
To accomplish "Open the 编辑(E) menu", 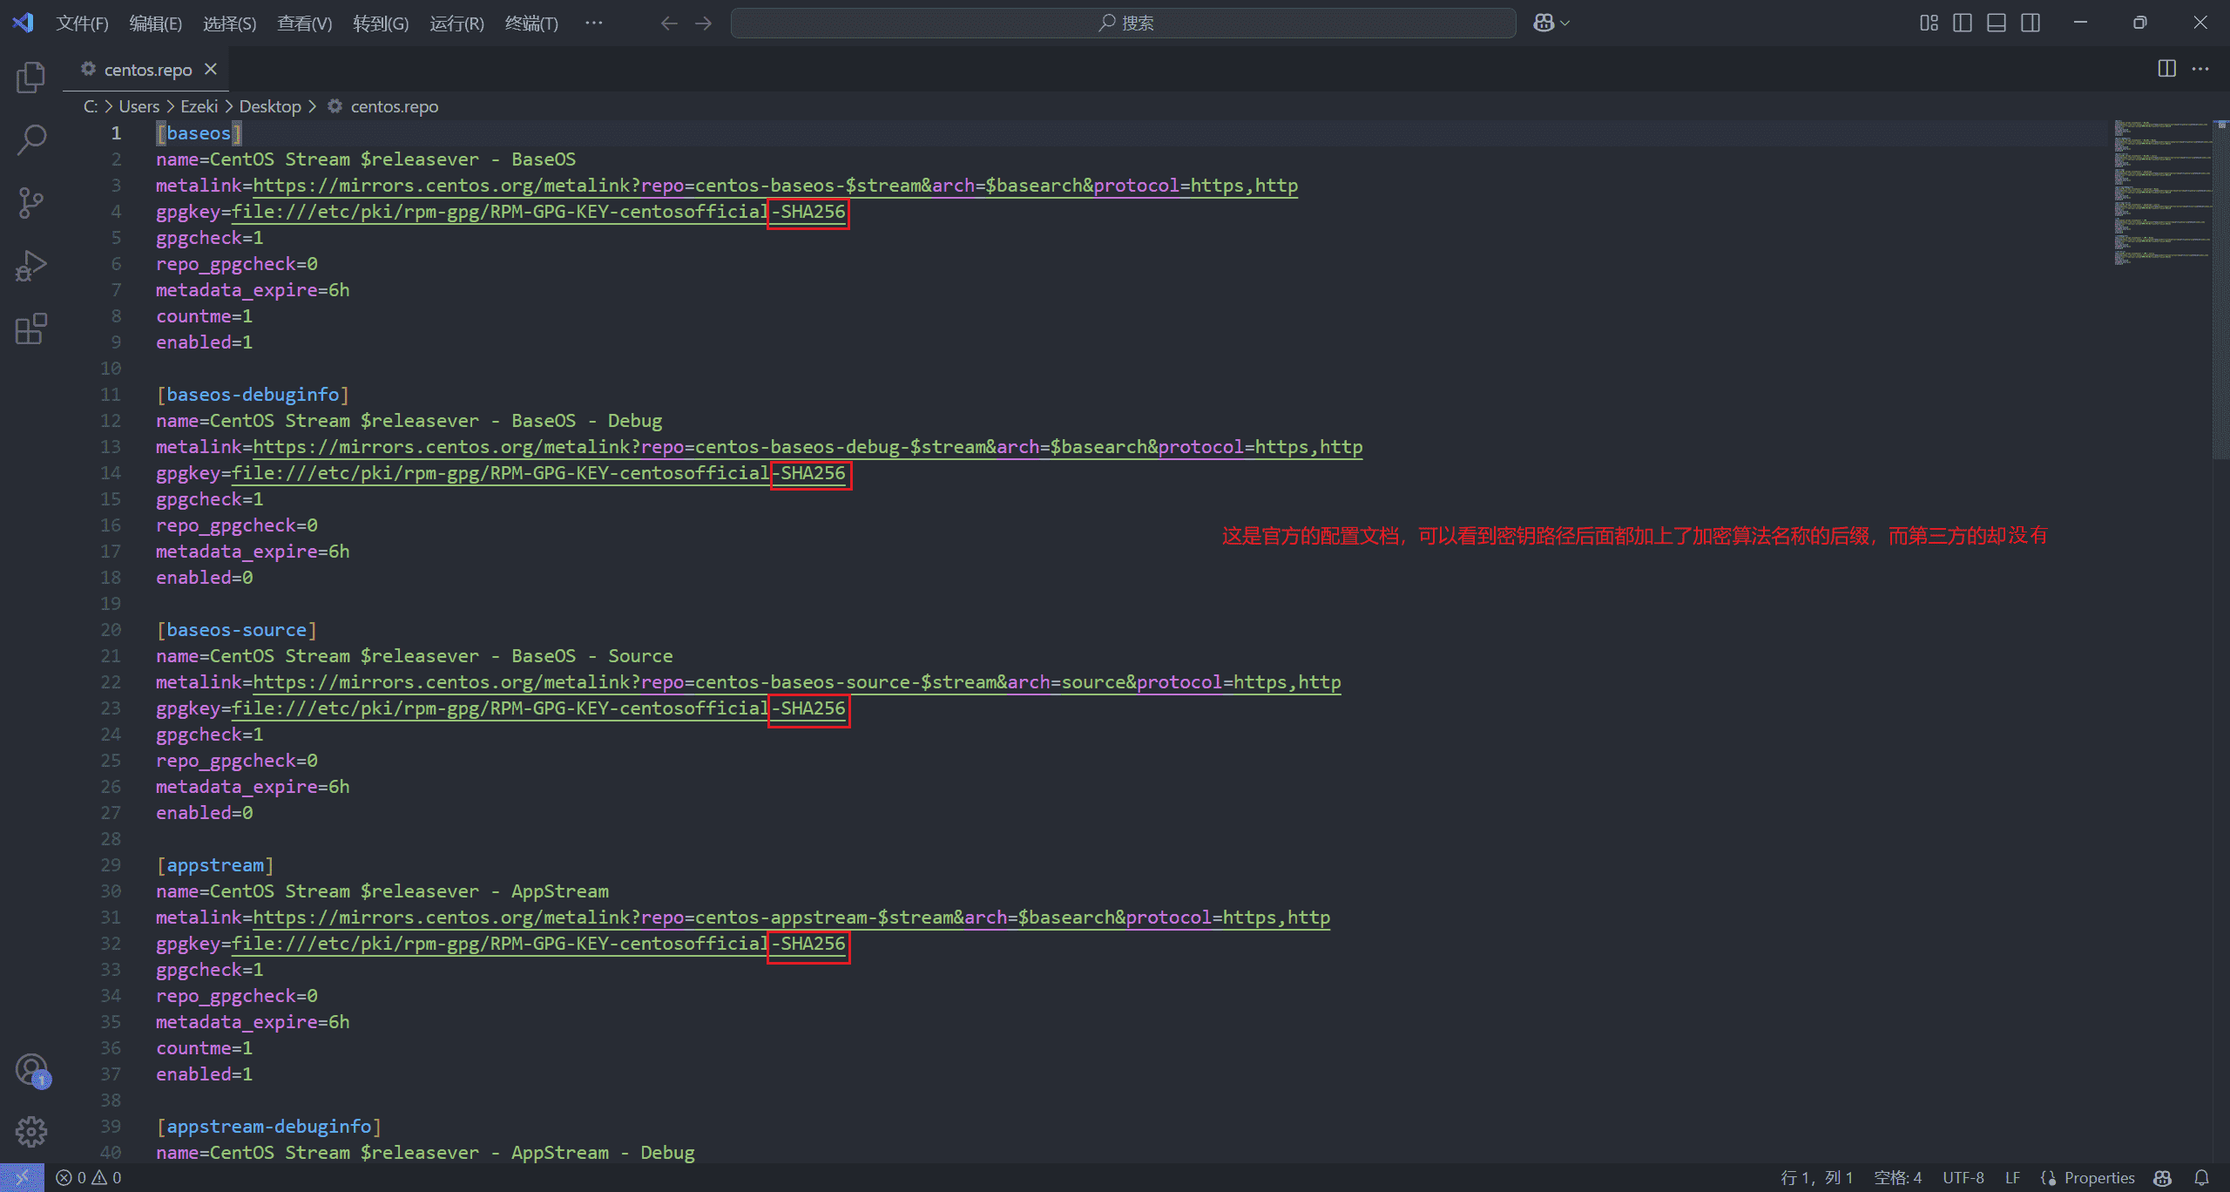I will click(155, 24).
